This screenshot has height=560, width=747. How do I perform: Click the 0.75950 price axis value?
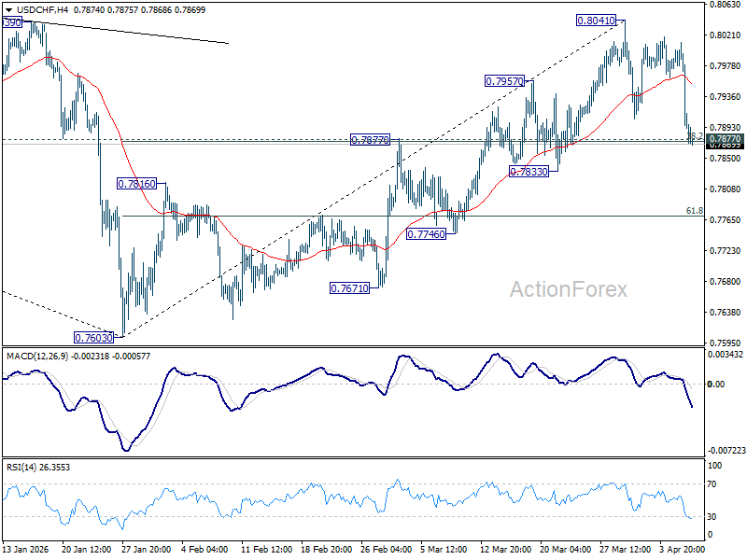pyautogui.click(x=725, y=343)
